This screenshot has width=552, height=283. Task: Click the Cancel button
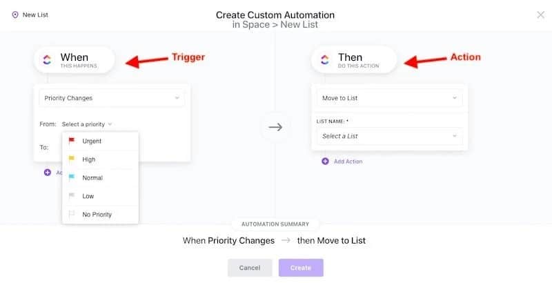pos(250,268)
